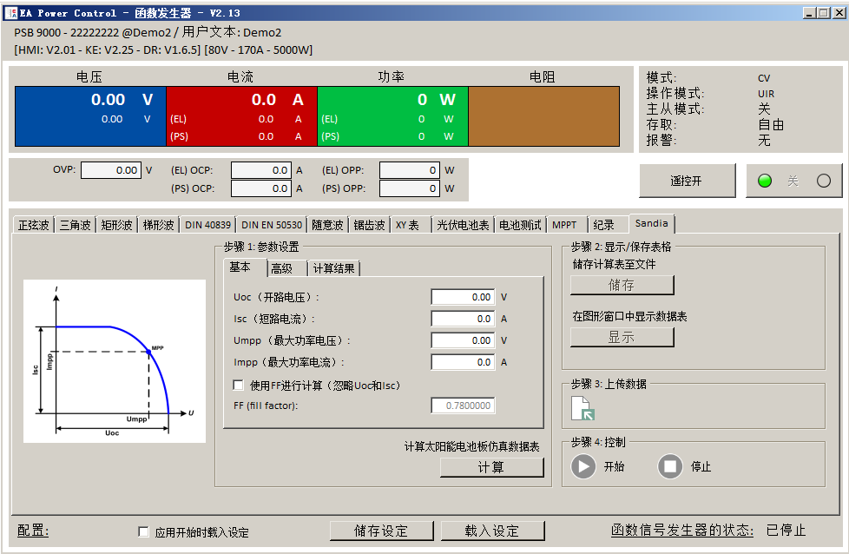Click the EA Power Control title bar icon
Viewport: 849px width, 554px height.
click(10, 13)
